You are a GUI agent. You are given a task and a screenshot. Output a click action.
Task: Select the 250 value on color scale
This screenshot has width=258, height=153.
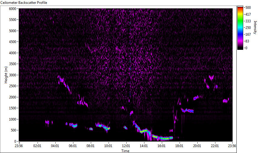(248, 28)
